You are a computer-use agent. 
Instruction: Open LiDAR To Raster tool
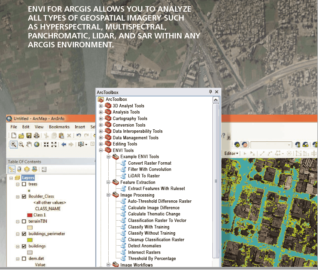[144, 176]
